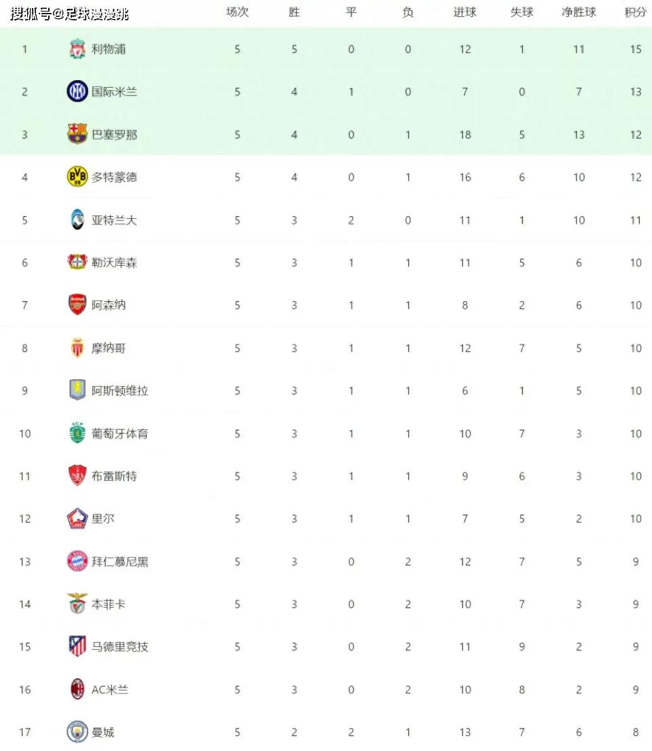
Task: Click the Borussia Dortmund BVB logo
Action: click(77, 177)
